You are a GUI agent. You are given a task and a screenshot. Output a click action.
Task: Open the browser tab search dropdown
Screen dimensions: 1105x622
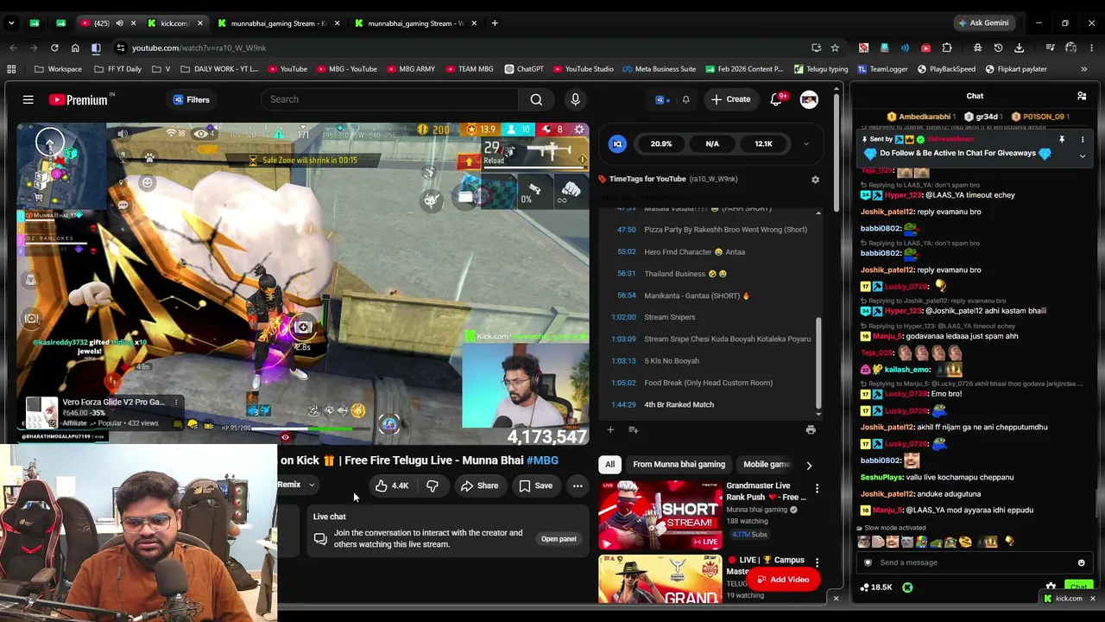[12, 23]
